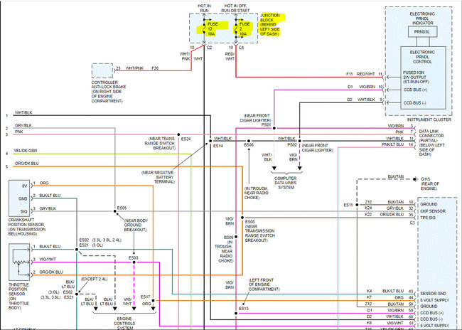
Task: Click the highlighted FUSE 12 10A label
Action: (213, 29)
